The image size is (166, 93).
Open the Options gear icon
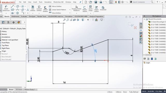[122, 2]
